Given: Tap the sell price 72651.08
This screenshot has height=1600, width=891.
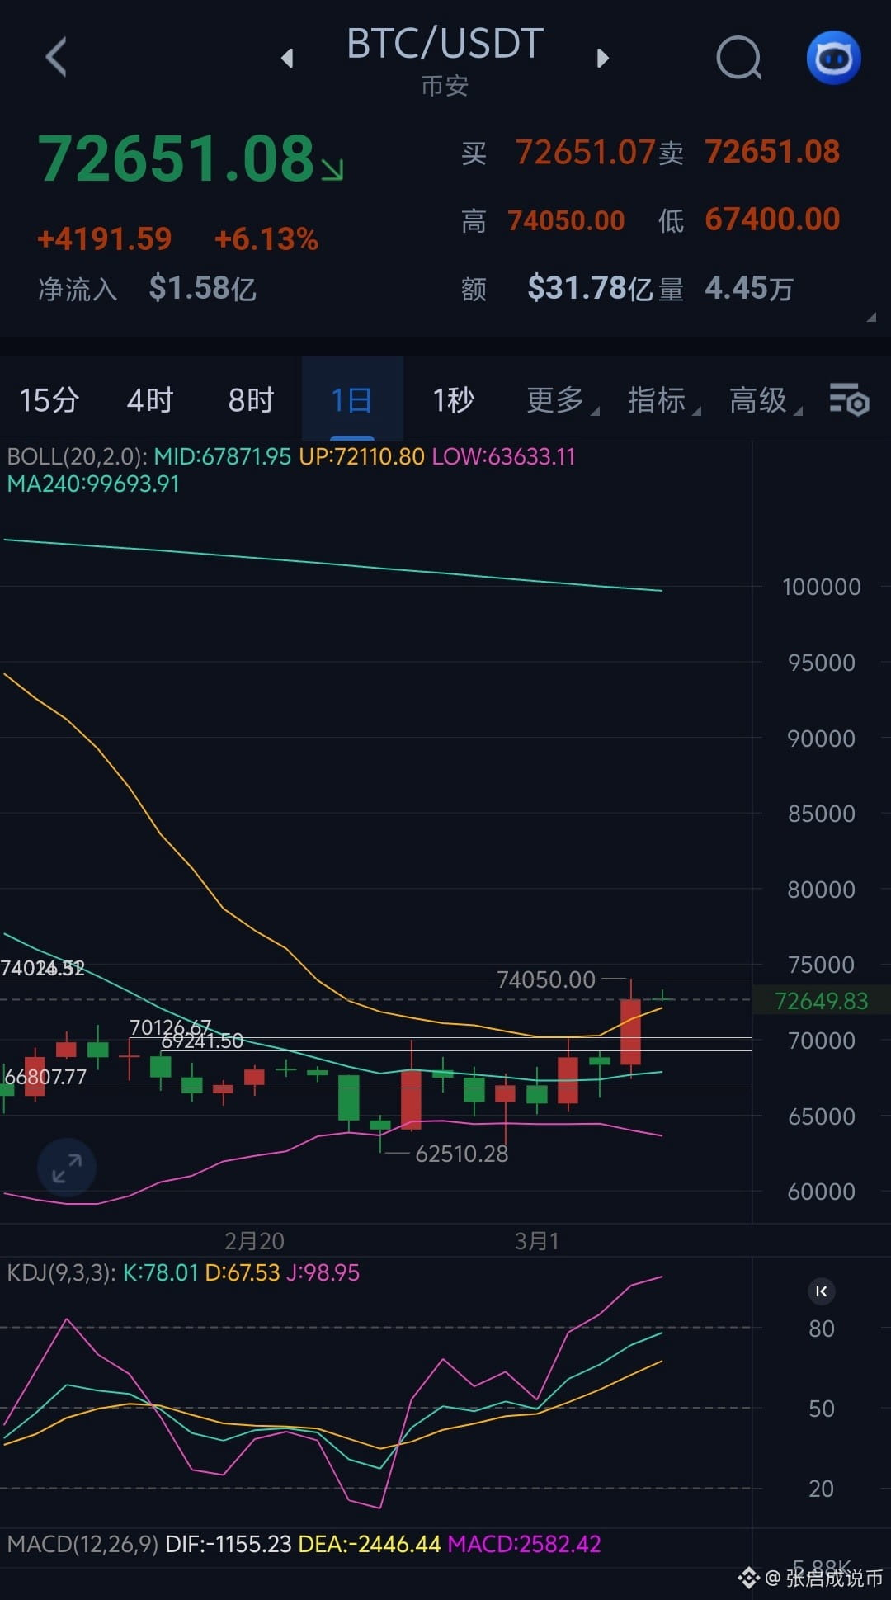Looking at the screenshot, I should pyautogui.click(x=772, y=152).
